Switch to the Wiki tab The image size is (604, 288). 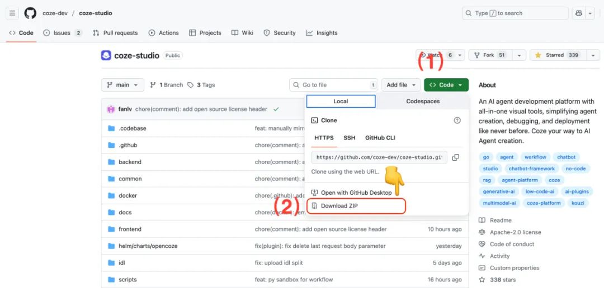coord(242,33)
